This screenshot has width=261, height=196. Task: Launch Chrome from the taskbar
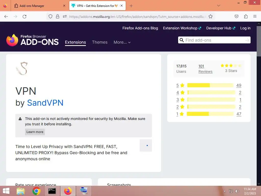pyautogui.click(x=36, y=191)
